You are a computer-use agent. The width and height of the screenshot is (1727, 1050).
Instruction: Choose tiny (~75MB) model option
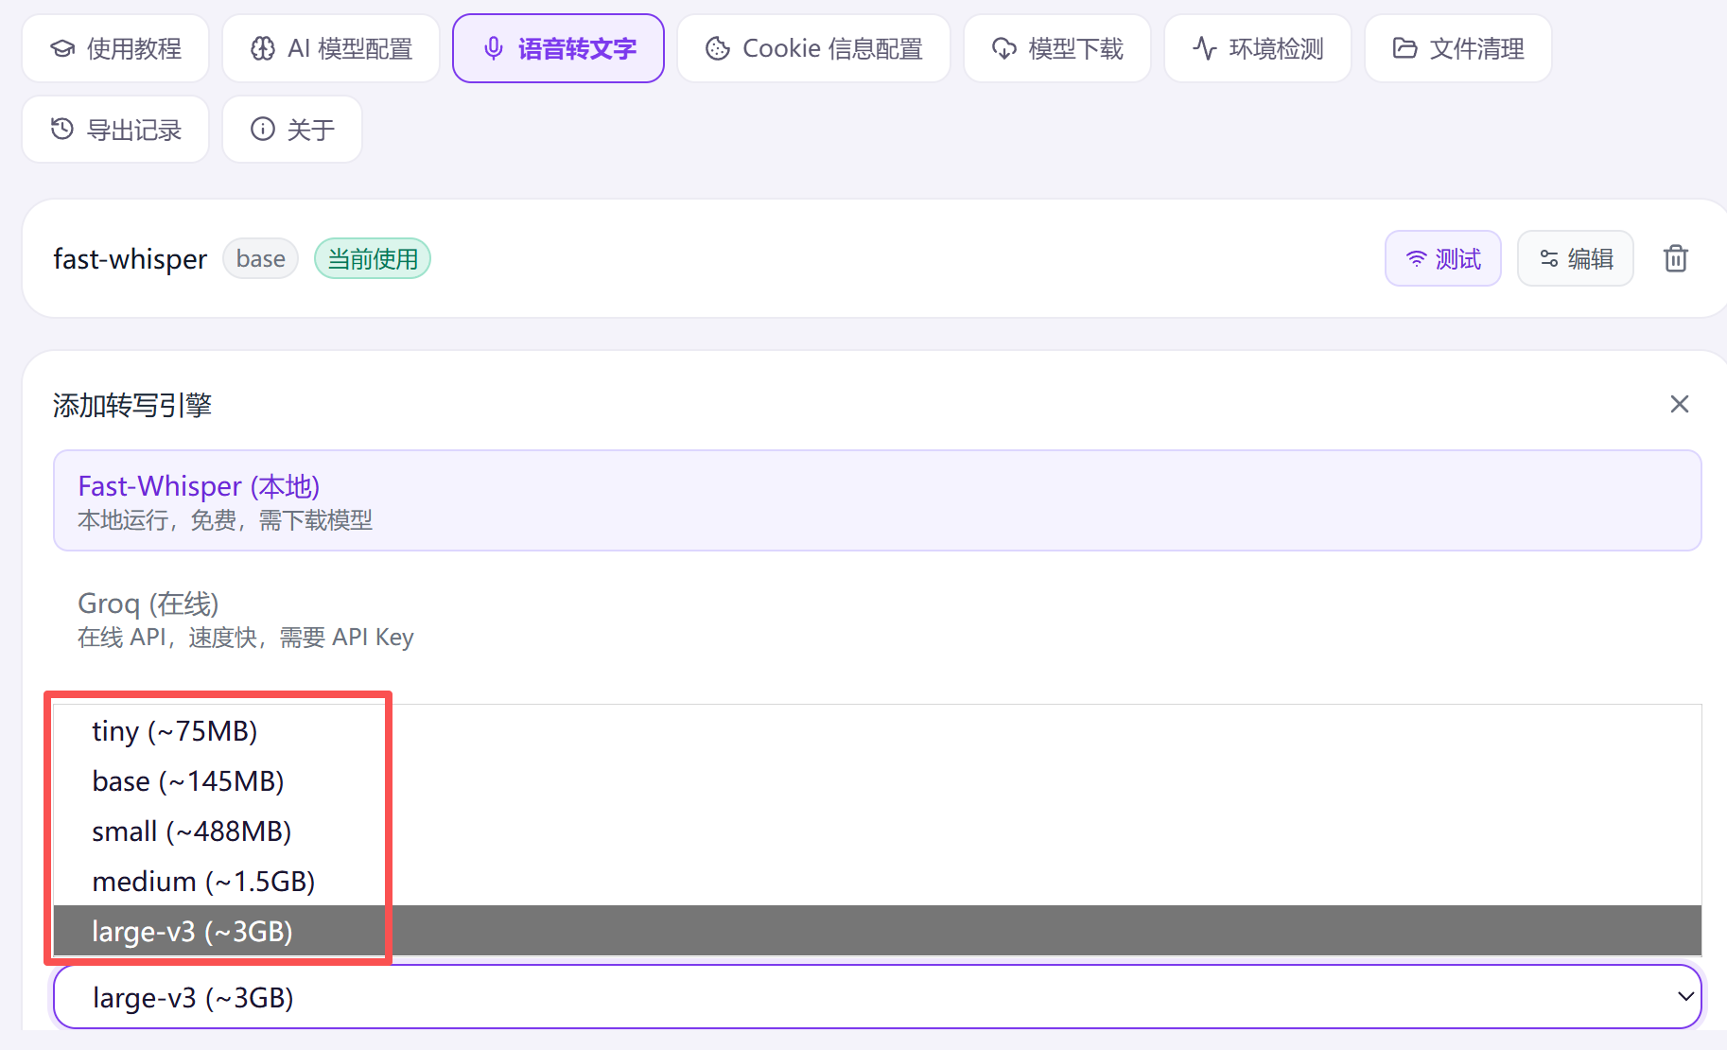[x=878, y=730]
